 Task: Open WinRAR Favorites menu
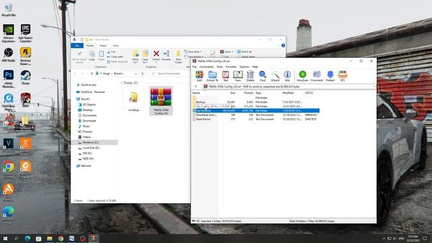pyautogui.click(x=231, y=67)
